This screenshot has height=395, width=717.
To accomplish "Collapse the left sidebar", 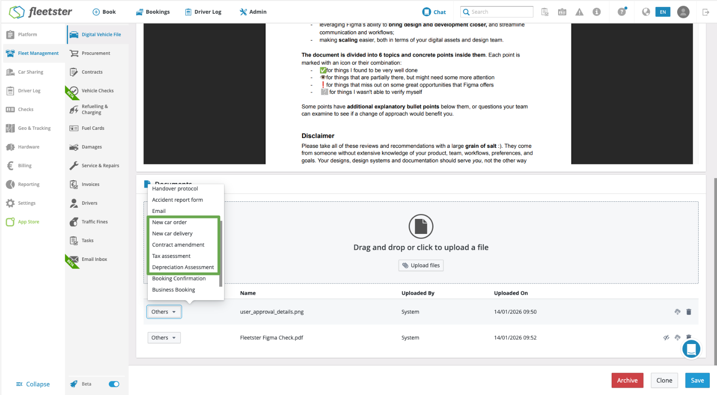I will 33,384.
